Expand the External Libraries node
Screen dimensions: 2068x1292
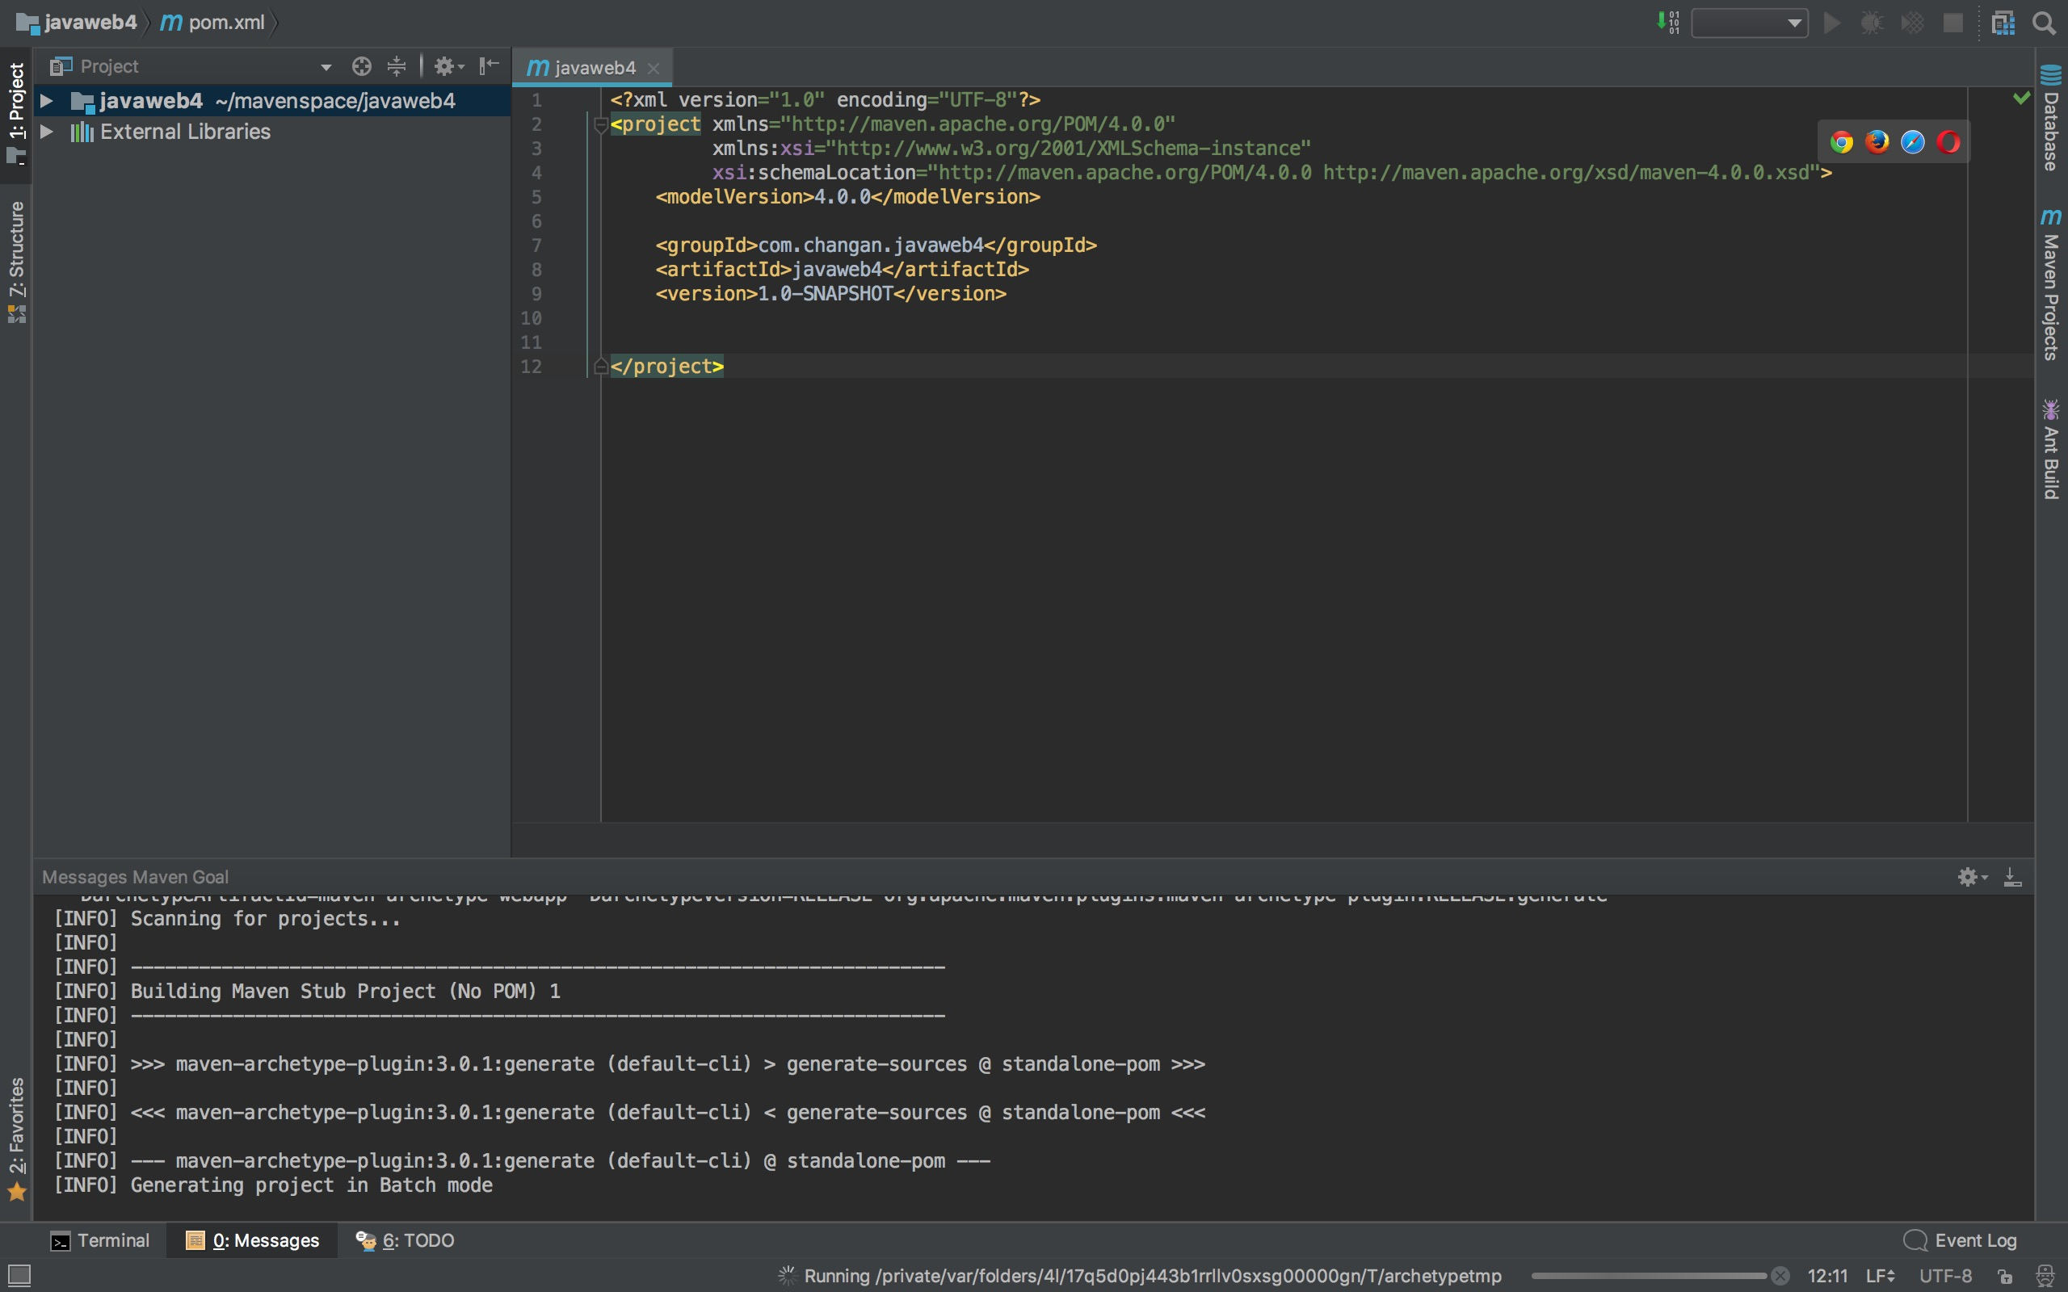pyautogui.click(x=47, y=132)
